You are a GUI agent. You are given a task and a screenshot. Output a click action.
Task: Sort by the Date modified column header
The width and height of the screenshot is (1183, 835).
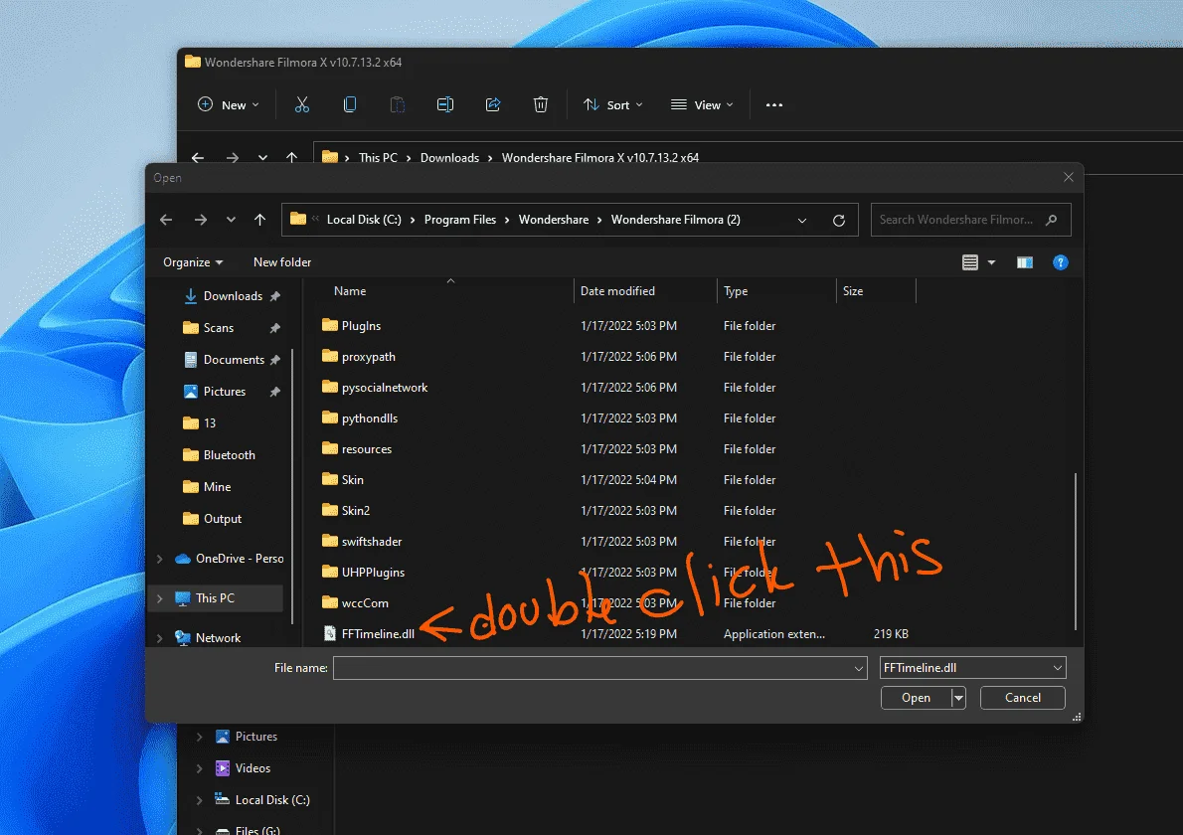click(x=617, y=291)
